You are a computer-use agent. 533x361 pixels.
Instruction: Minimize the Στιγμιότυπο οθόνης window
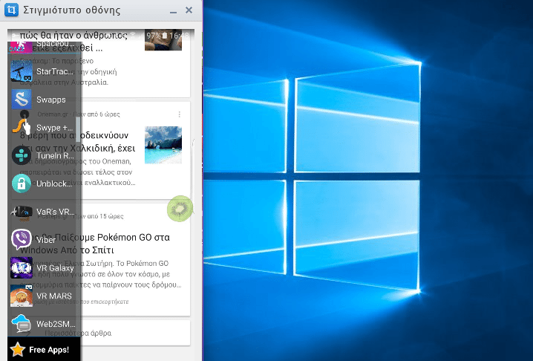tap(174, 10)
